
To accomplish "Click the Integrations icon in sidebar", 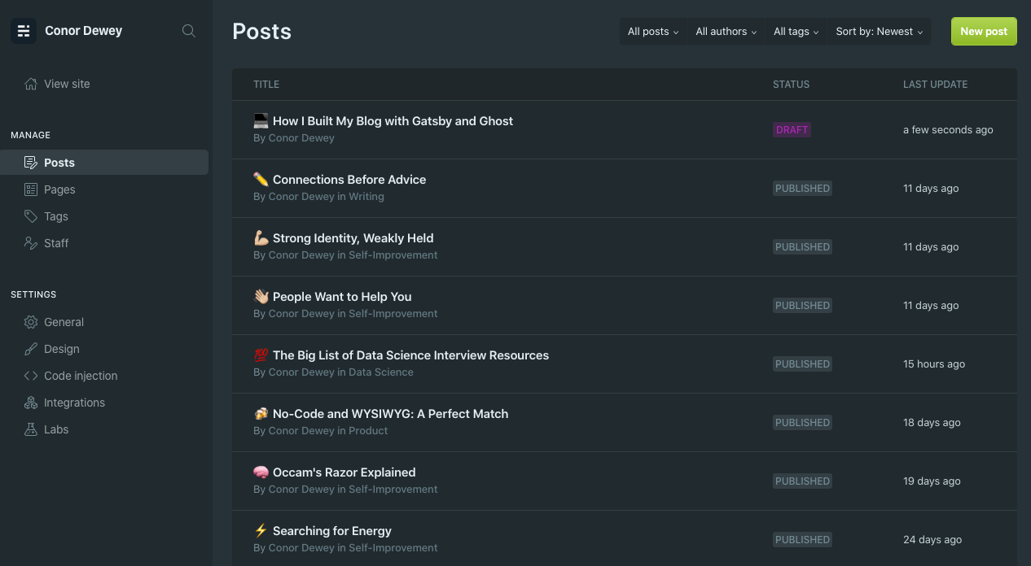I will [31, 403].
